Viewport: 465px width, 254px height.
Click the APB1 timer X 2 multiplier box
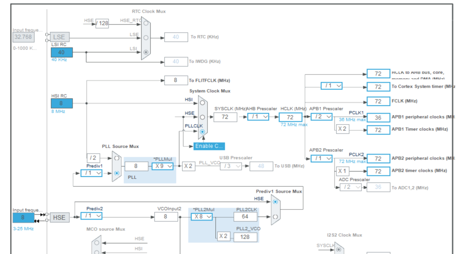[x=343, y=129]
